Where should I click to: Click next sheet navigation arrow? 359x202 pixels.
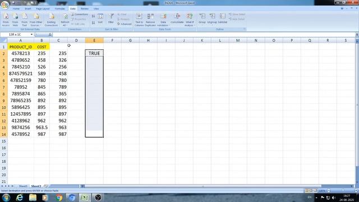[x=9, y=186]
